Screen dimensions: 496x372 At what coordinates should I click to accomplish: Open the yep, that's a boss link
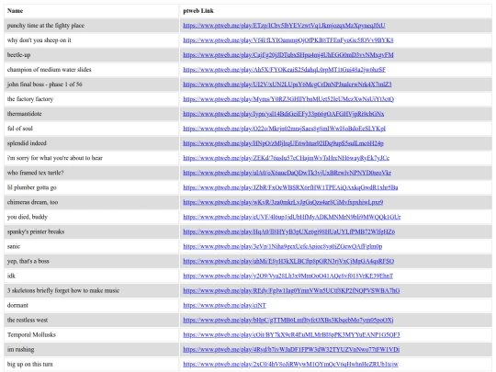pyautogui.click(x=288, y=261)
